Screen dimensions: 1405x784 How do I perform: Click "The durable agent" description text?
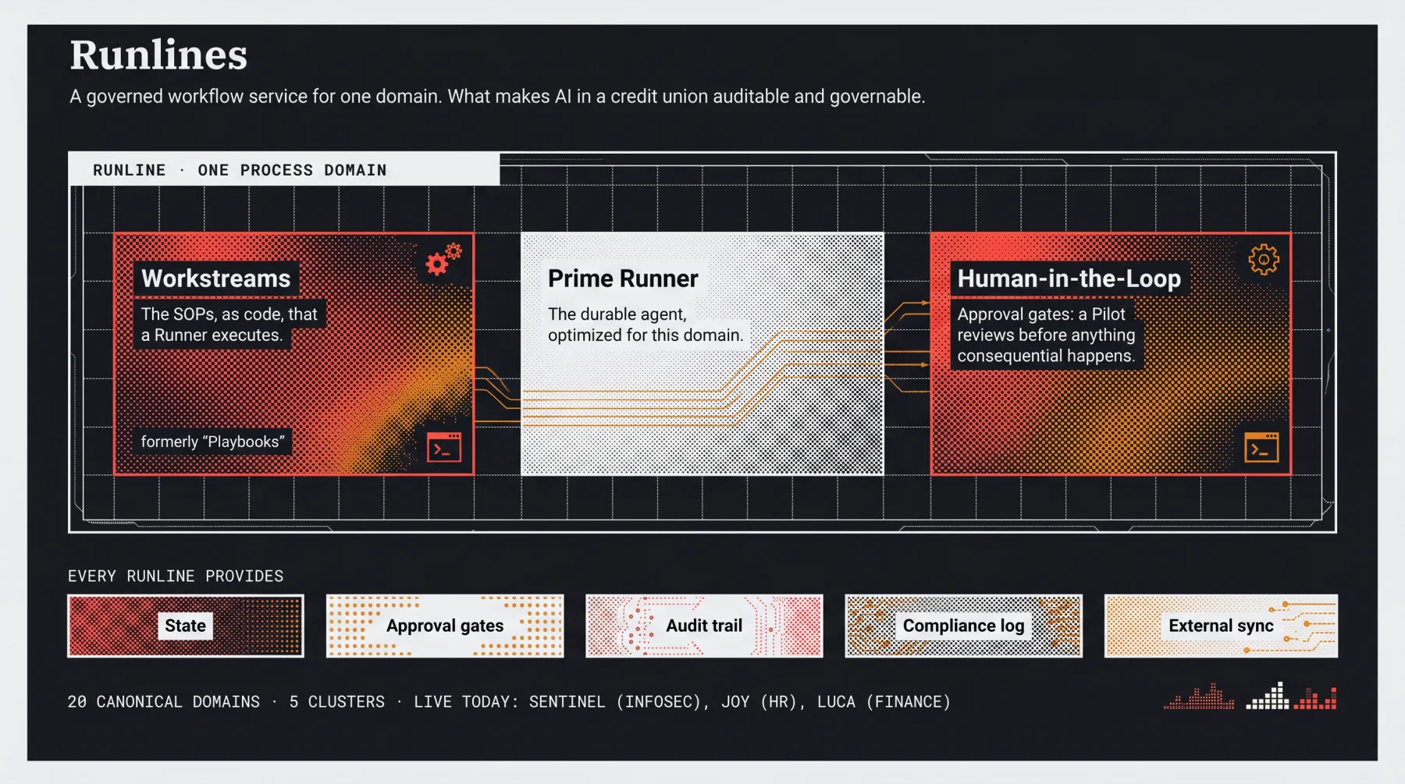[x=646, y=325]
